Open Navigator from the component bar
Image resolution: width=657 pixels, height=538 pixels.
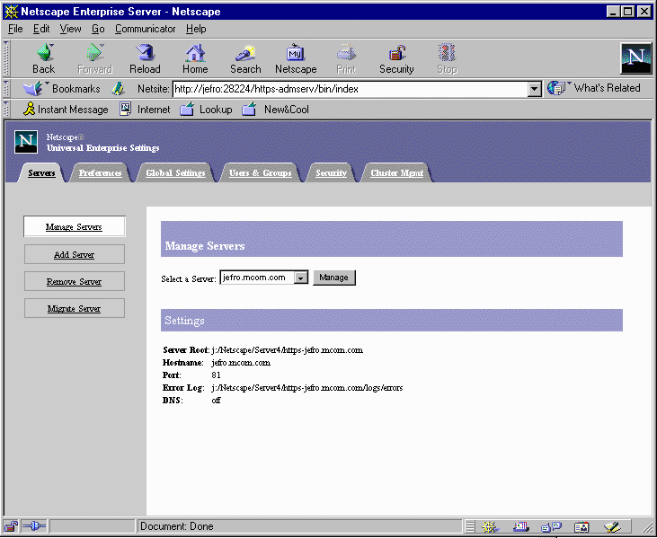489,526
